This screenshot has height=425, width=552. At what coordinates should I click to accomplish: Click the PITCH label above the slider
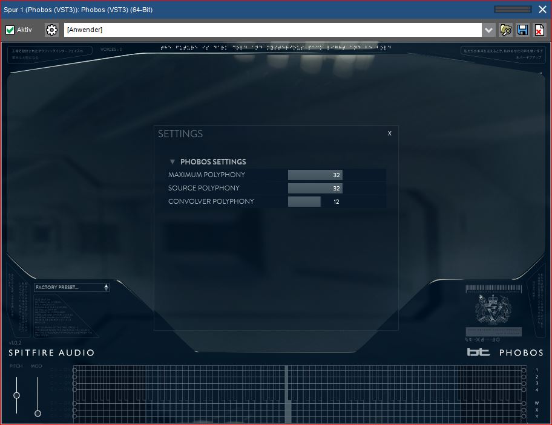point(16,366)
